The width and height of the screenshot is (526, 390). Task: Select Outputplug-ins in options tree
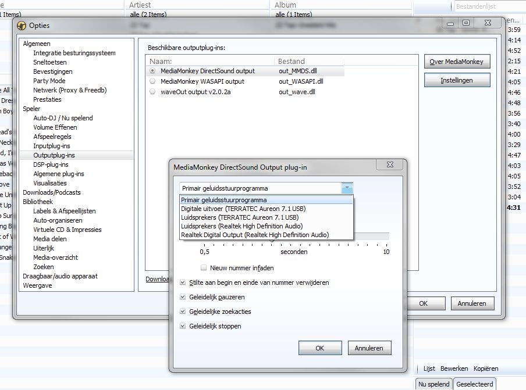[x=54, y=155]
